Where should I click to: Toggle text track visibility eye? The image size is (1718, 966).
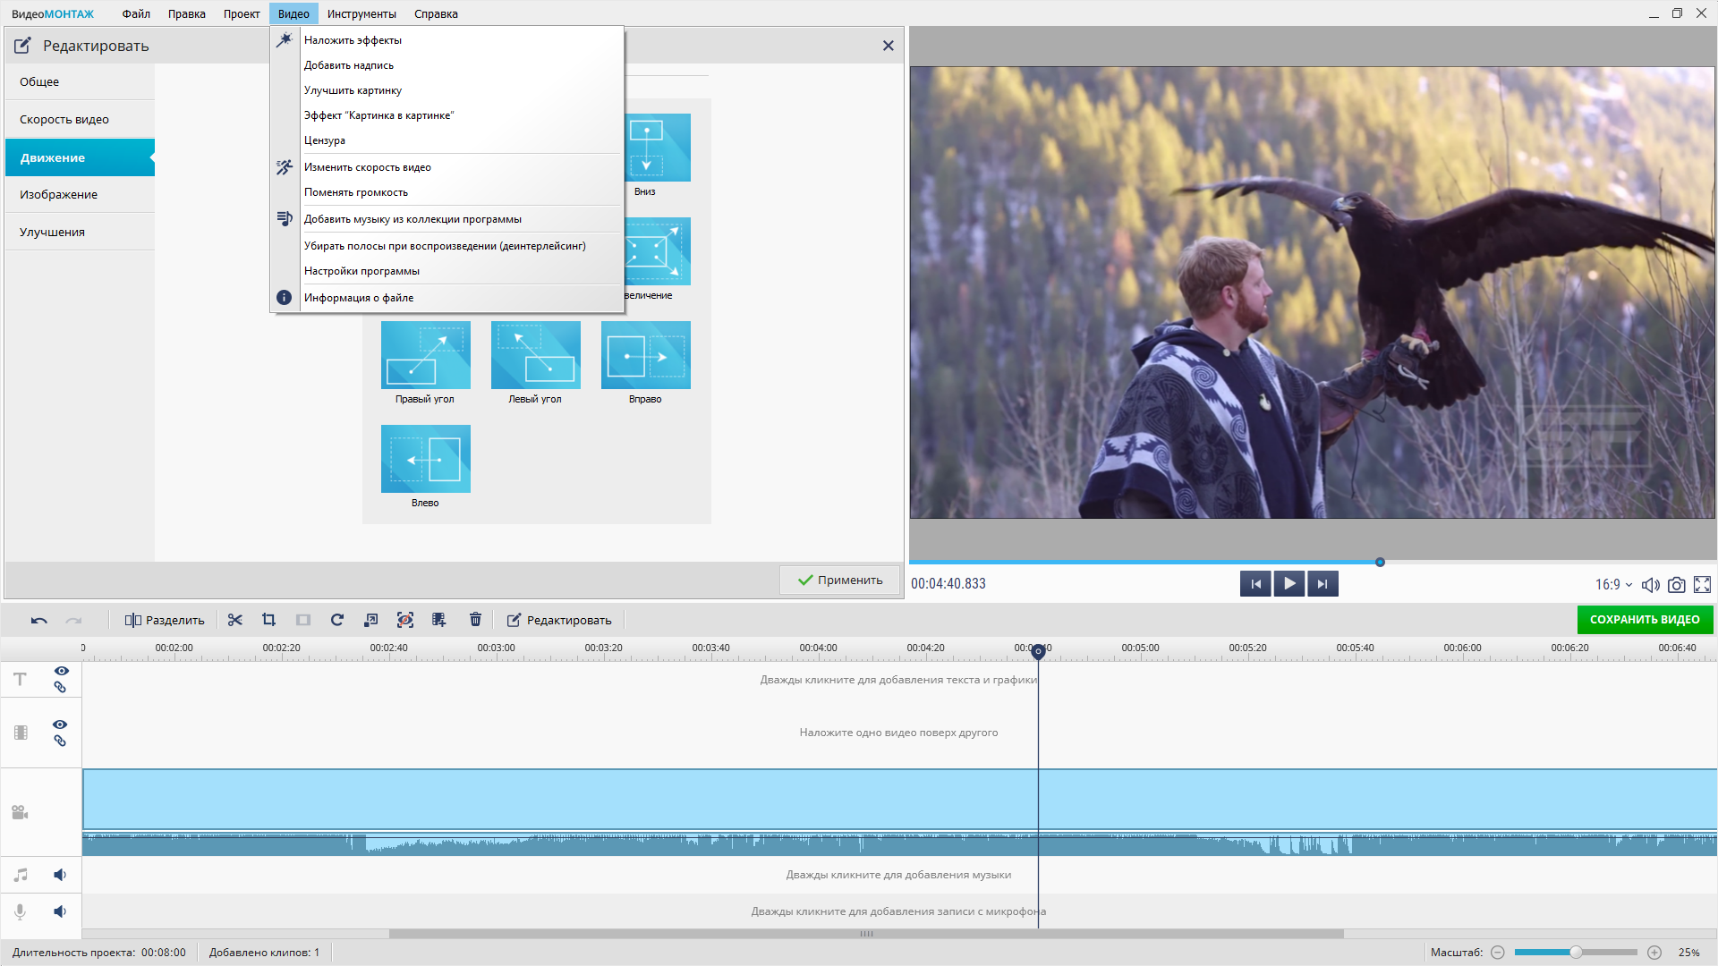[61, 671]
